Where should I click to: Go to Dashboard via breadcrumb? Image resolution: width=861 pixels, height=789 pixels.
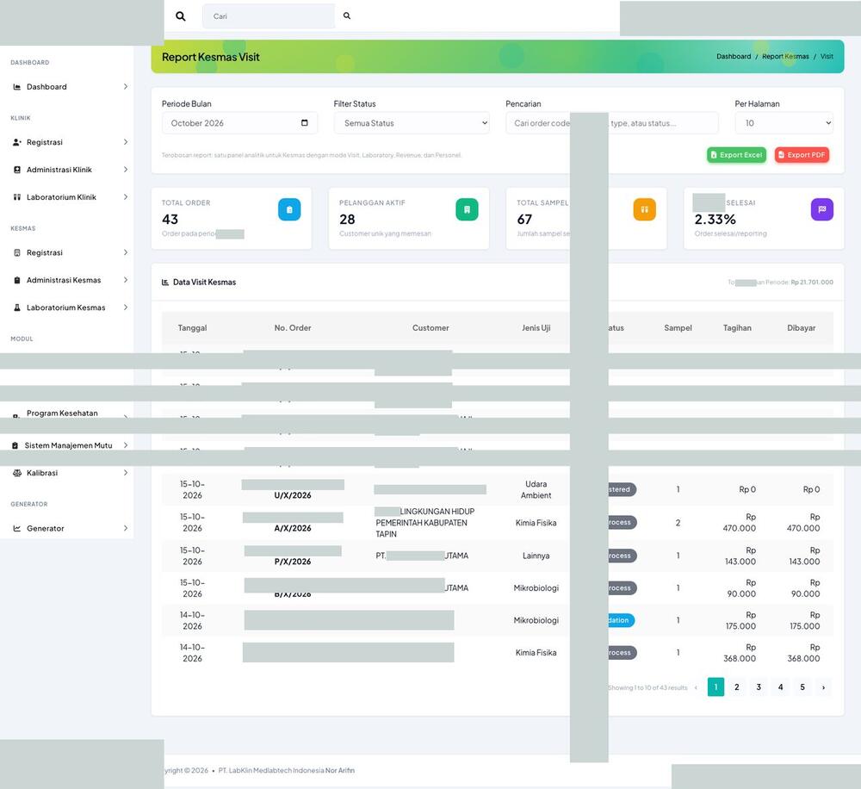[734, 57]
